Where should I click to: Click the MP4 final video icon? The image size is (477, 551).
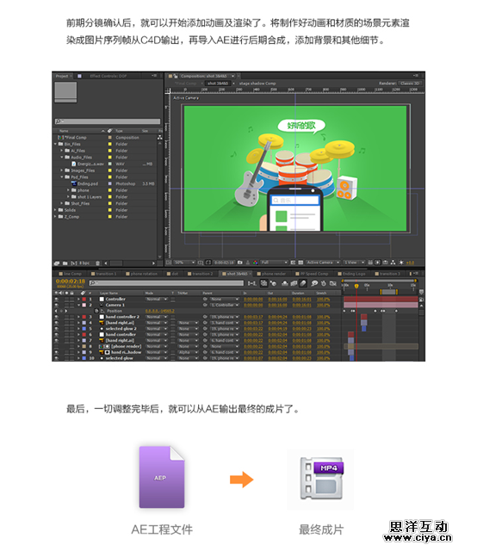[321, 479]
